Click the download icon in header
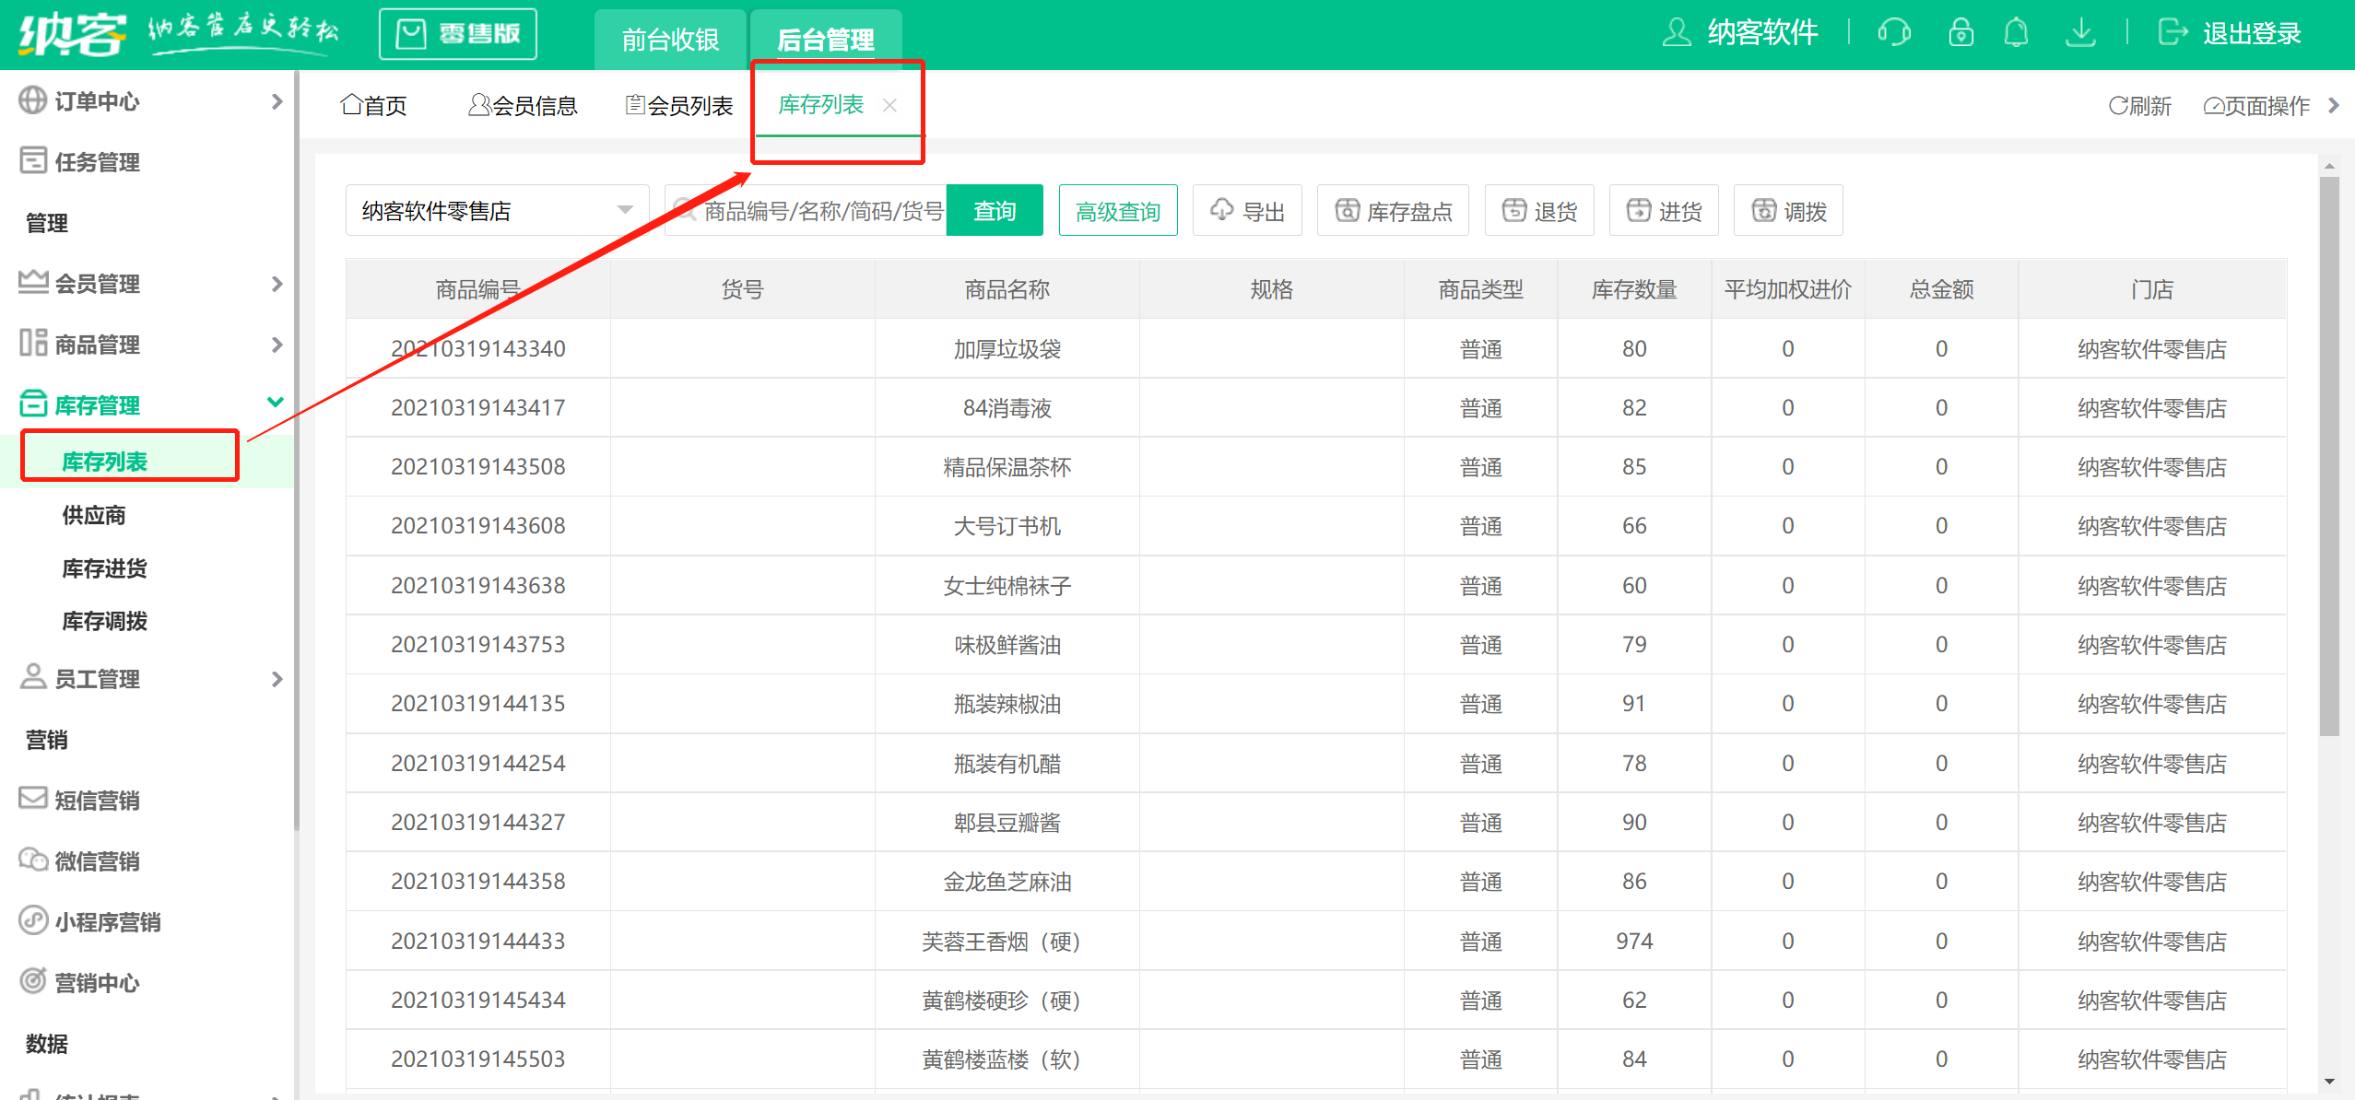The height and width of the screenshot is (1100, 2355). coord(2080,33)
